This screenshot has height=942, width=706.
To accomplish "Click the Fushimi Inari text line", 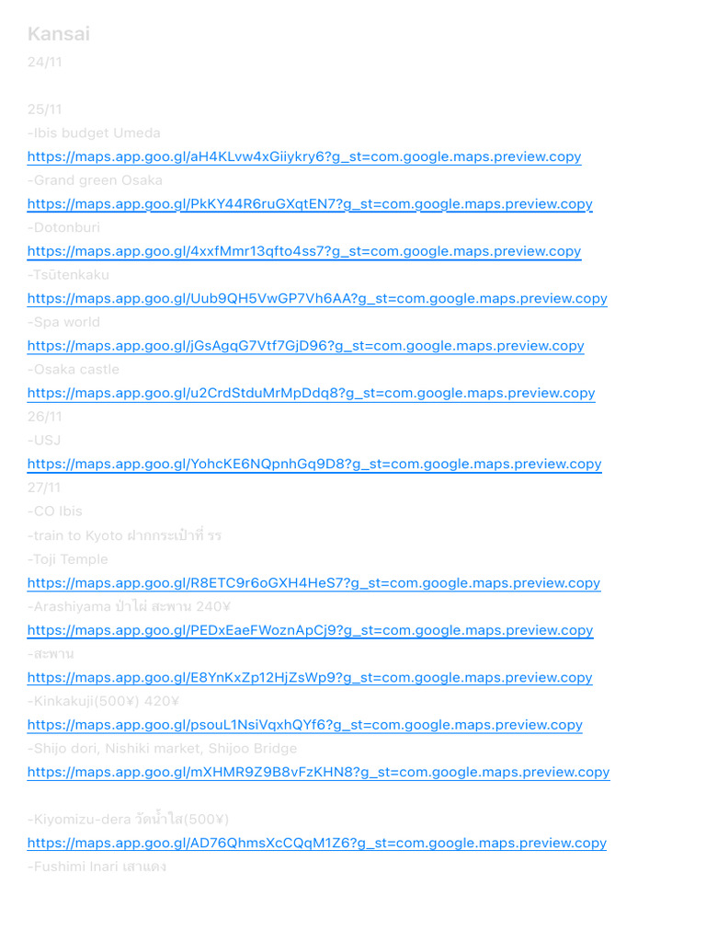I will 97,867.
